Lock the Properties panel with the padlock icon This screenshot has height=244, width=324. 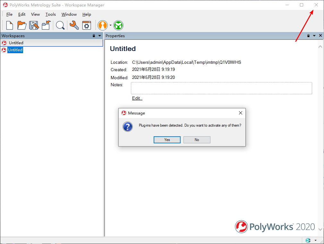tap(308, 36)
